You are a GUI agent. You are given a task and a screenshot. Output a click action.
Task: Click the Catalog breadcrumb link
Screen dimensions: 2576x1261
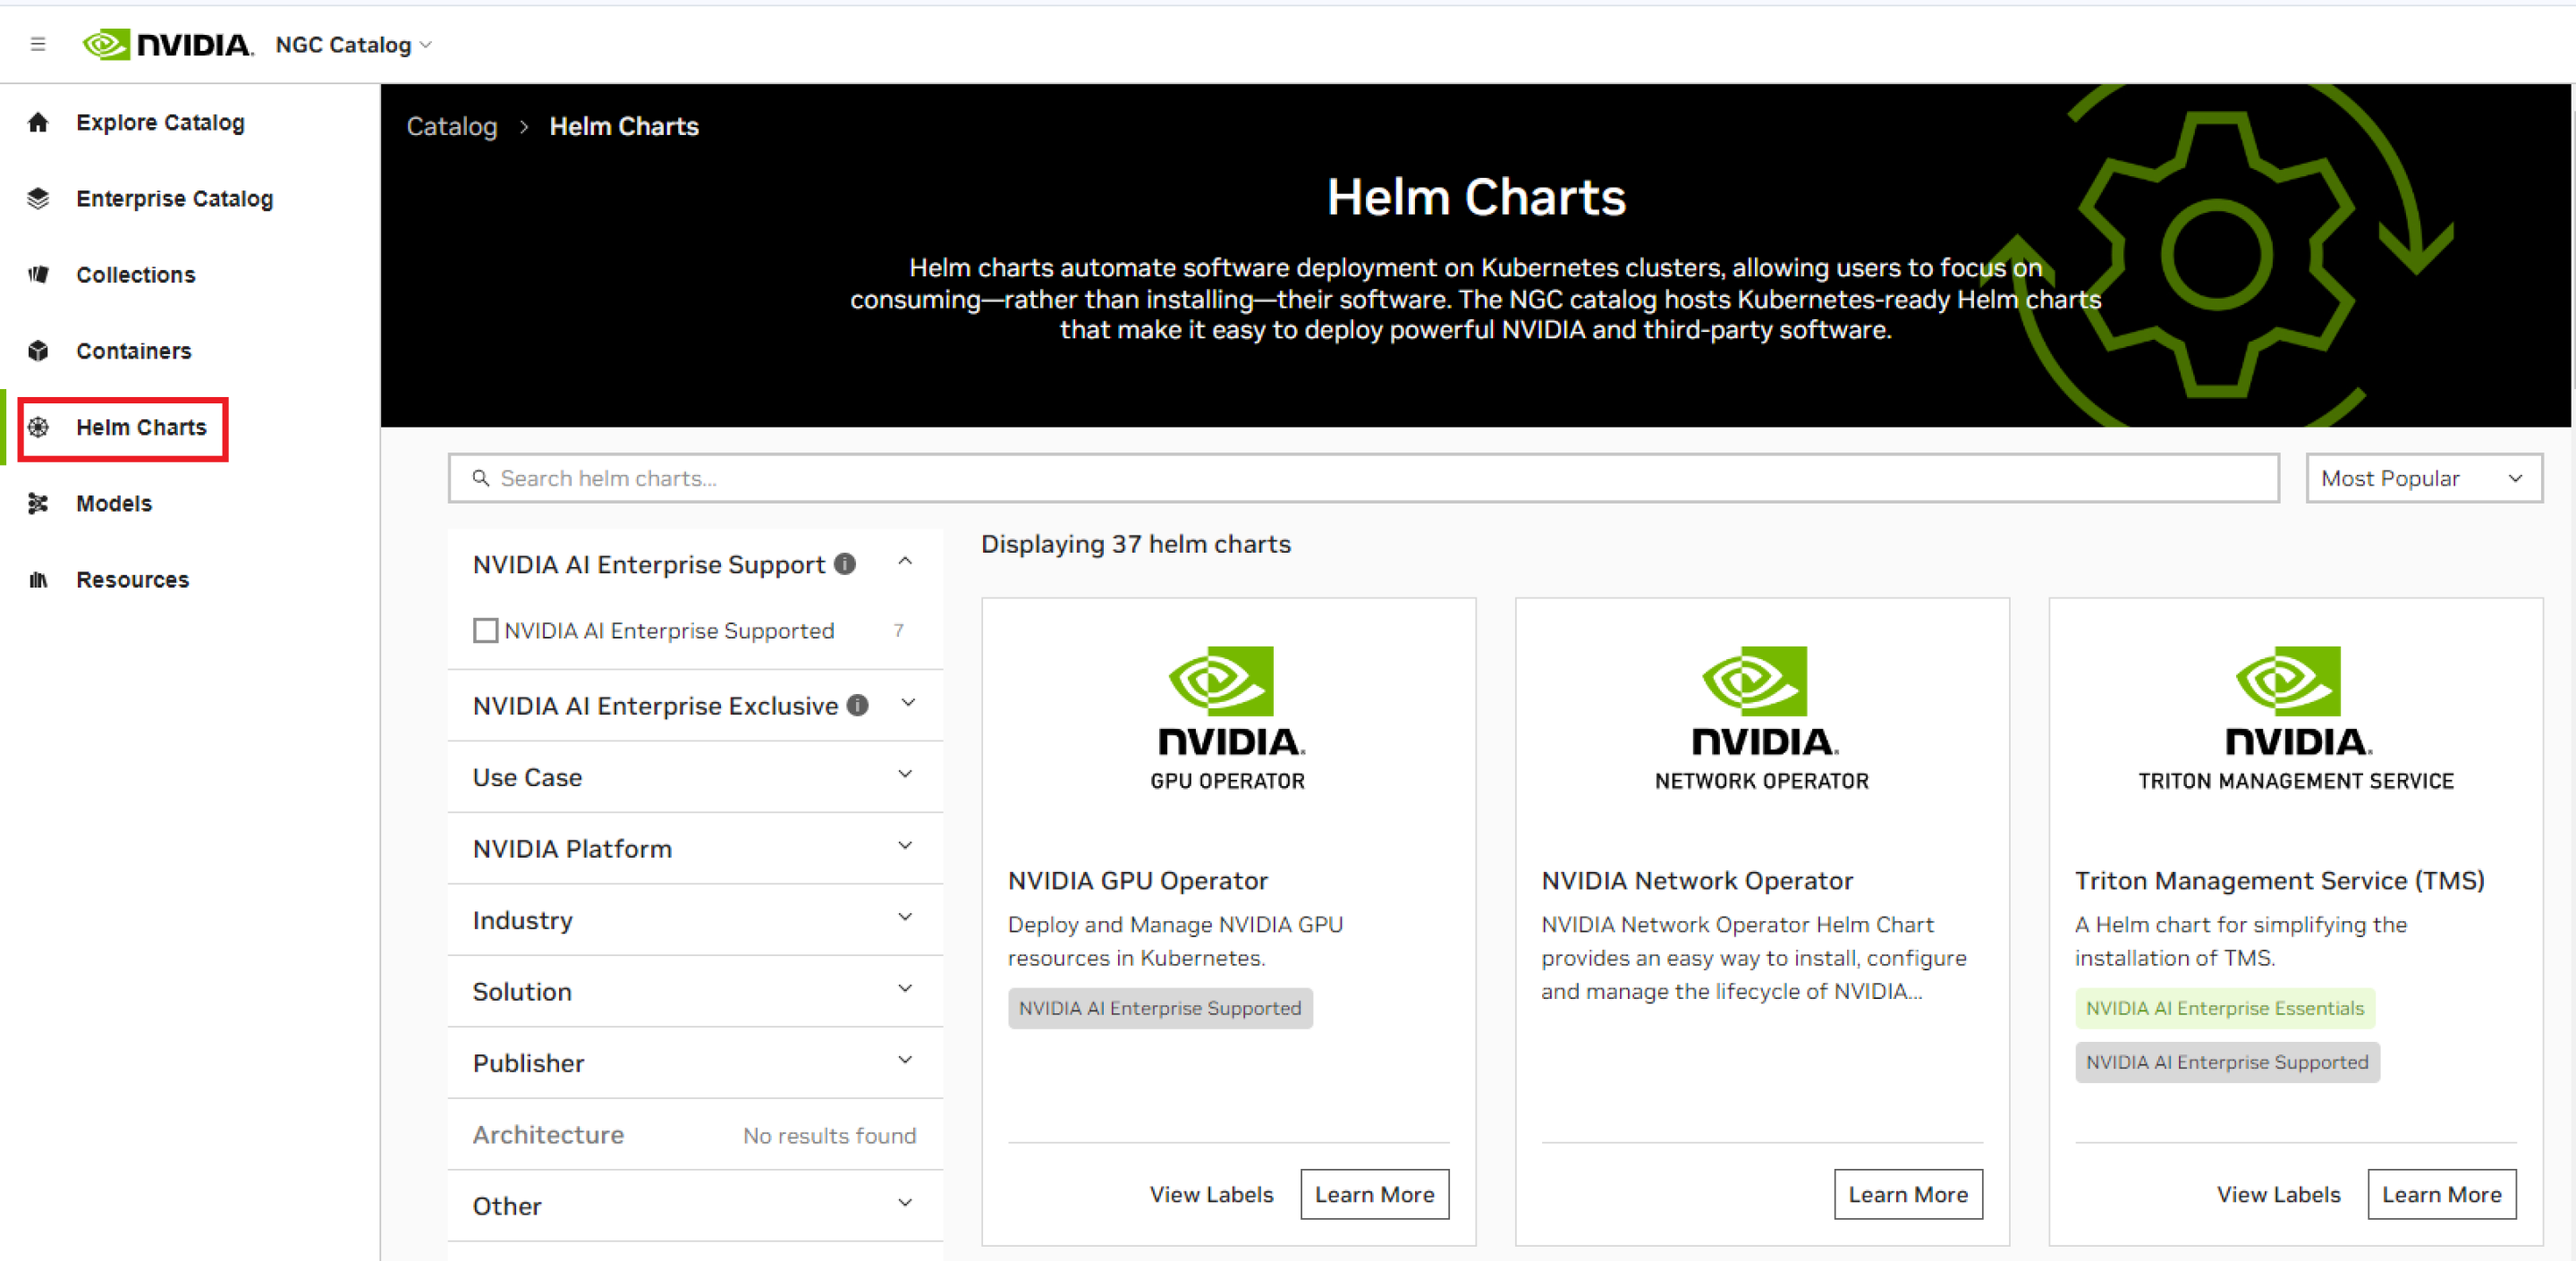451,126
